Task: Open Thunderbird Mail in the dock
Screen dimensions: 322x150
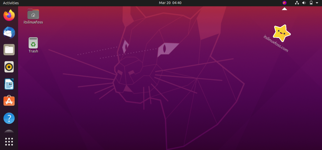Action: click(x=9, y=33)
